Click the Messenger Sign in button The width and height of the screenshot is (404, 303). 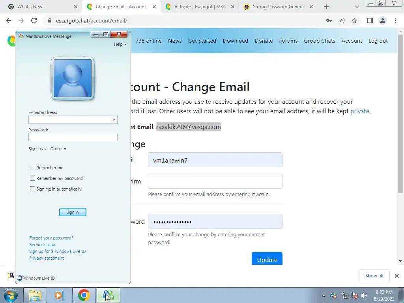tap(73, 212)
